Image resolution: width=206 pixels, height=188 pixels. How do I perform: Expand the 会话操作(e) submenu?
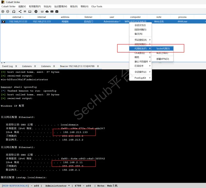coord(140,72)
